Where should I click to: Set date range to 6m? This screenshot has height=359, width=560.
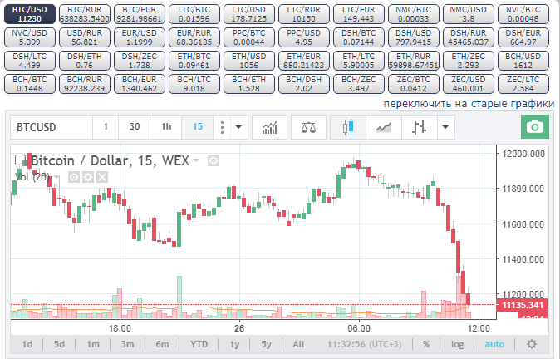point(163,344)
